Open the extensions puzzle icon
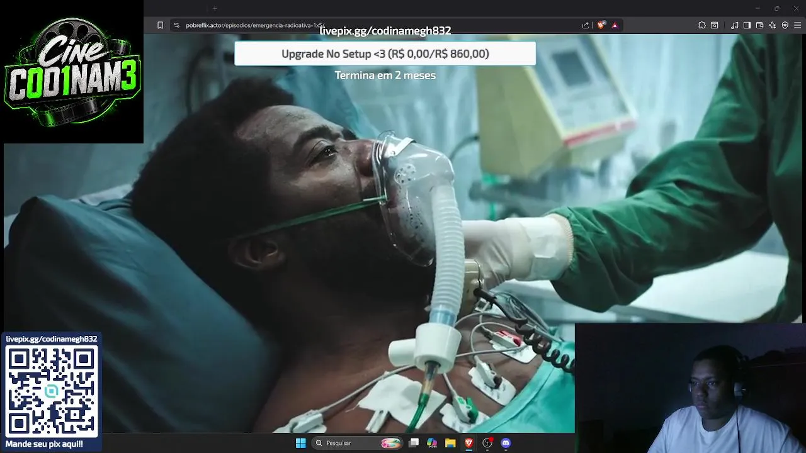 [x=702, y=25]
